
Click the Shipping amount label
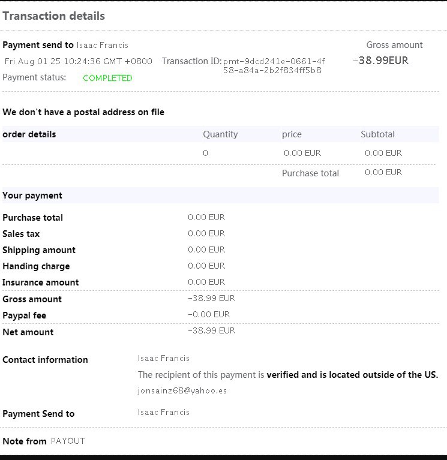point(39,250)
